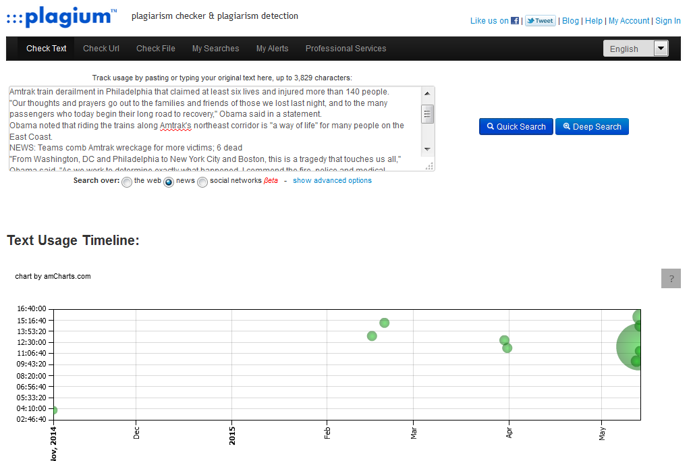Switch to the Check File tab
The width and height of the screenshot is (691, 461).
[156, 49]
